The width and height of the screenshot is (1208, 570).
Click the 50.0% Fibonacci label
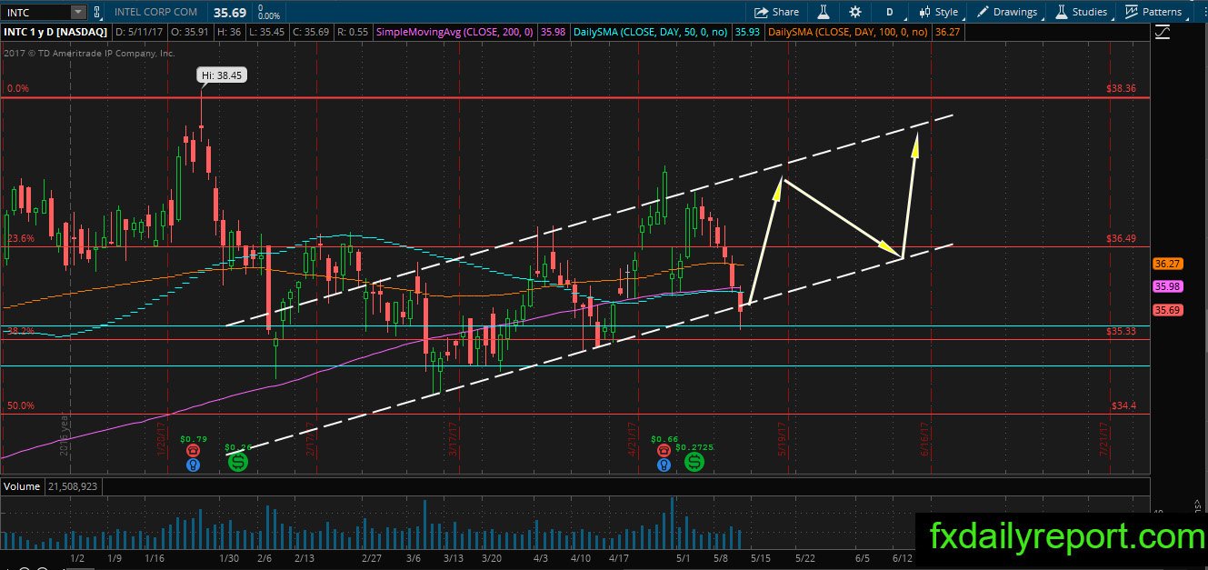(21, 405)
